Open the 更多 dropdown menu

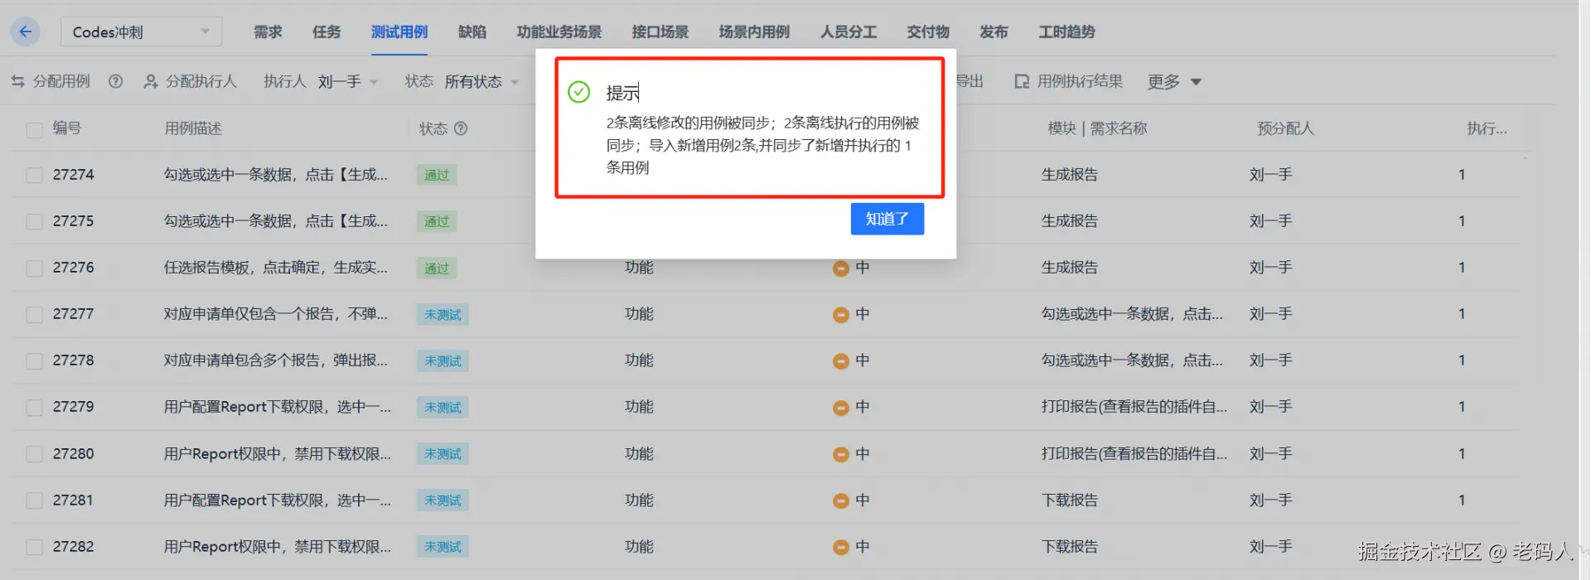1174,81
